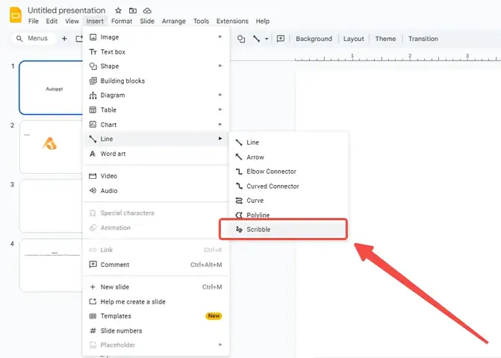Select the line tool in toolbar

[257, 39]
